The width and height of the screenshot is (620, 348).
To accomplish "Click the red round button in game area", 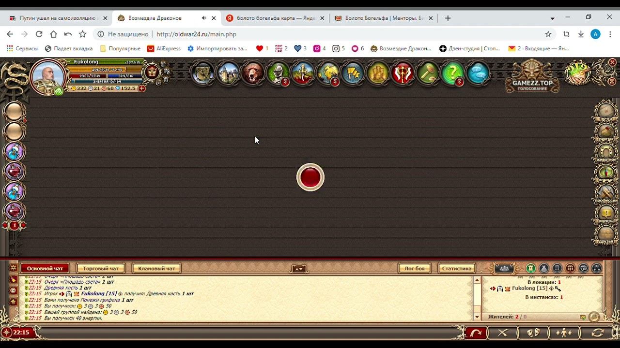I will pos(310,177).
